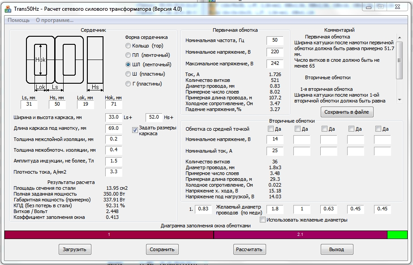Click Сохранить в файле button
The height and width of the screenshot is (265, 413).
pos(347,111)
